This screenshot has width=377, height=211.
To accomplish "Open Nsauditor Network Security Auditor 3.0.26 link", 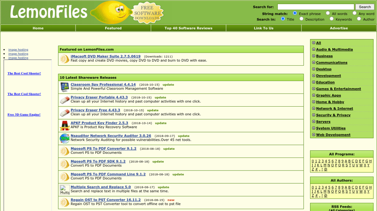I will point(111,136).
